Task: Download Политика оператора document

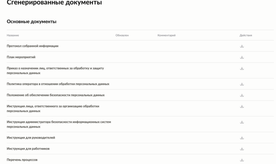Action: tap(242, 84)
